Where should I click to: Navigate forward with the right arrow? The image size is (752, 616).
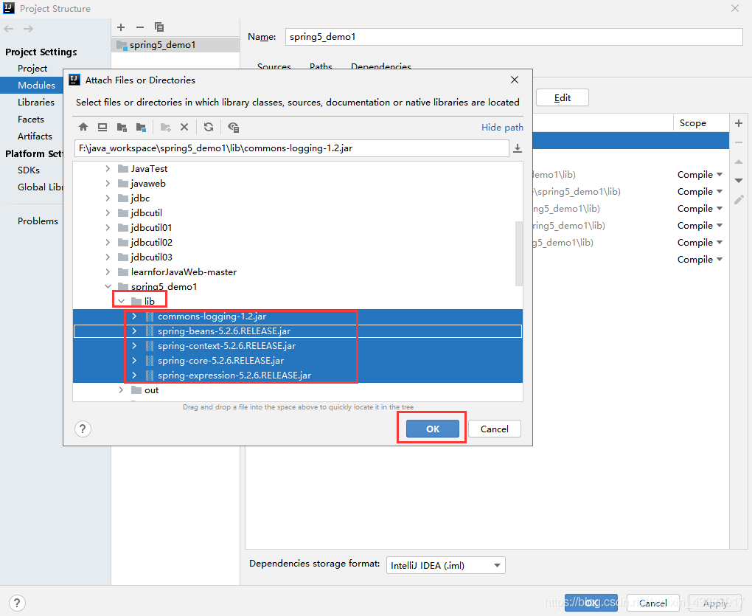pyautogui.click(x=28, y=29)
